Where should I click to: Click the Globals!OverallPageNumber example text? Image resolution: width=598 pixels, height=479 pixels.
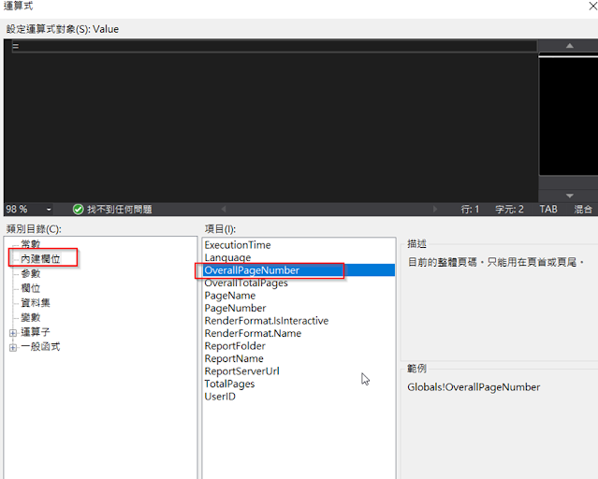point(474,387)
